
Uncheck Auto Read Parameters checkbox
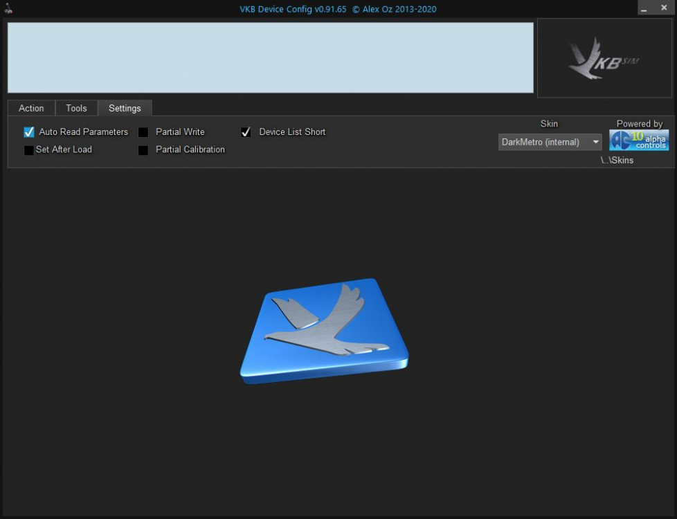29,132
